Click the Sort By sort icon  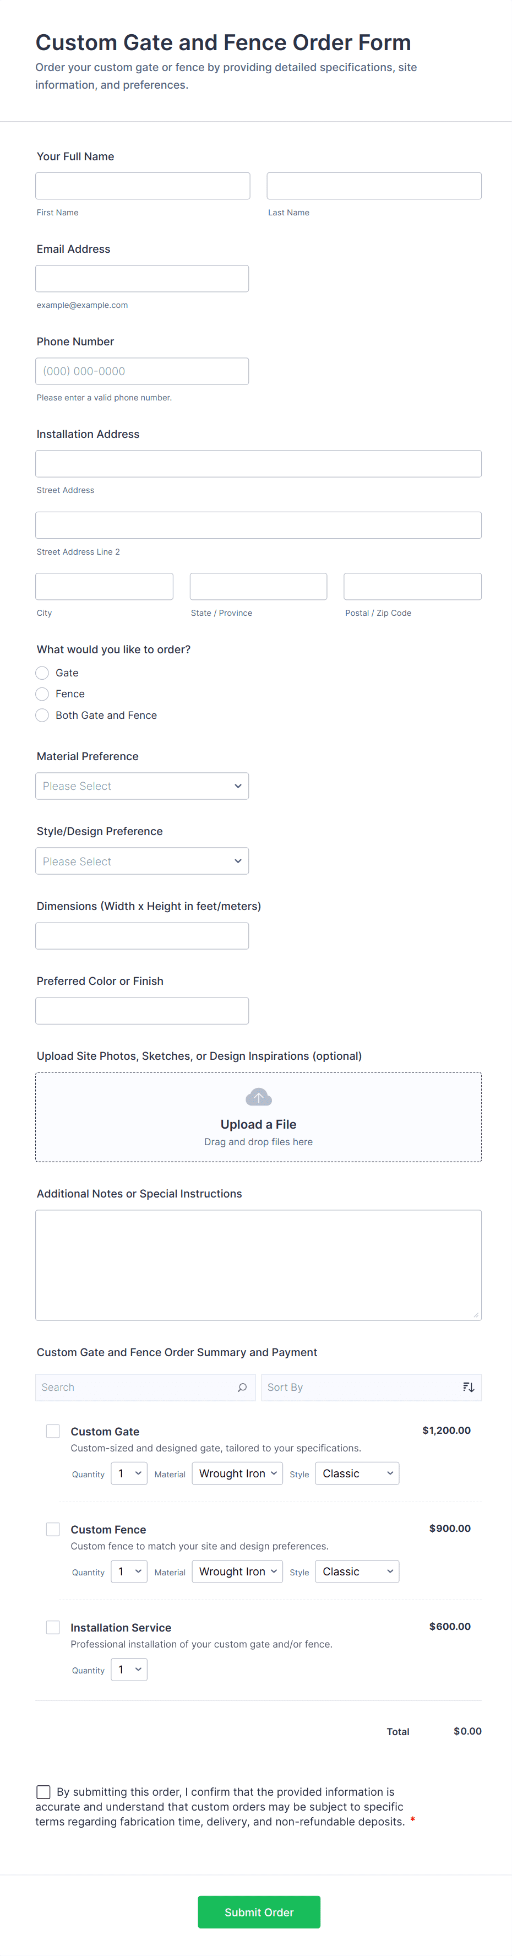(468, 1388)
